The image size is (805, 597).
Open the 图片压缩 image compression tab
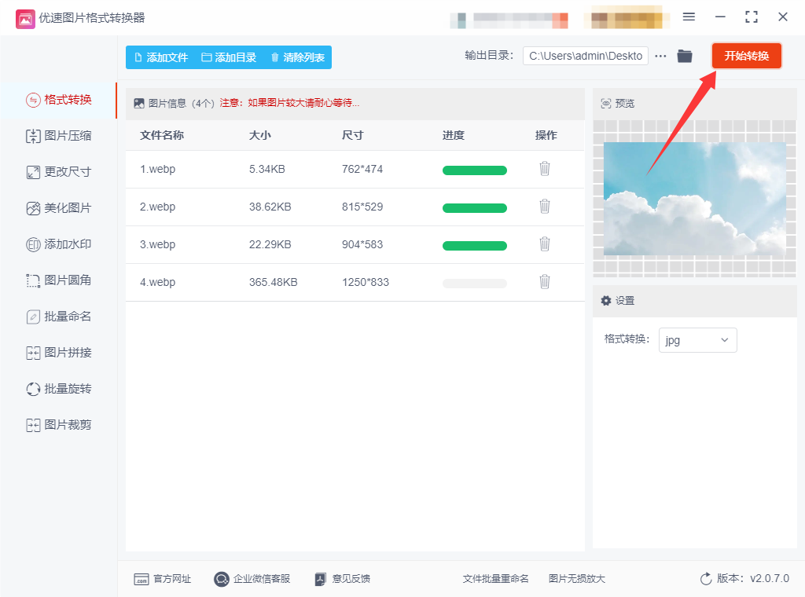pos(58,136)
